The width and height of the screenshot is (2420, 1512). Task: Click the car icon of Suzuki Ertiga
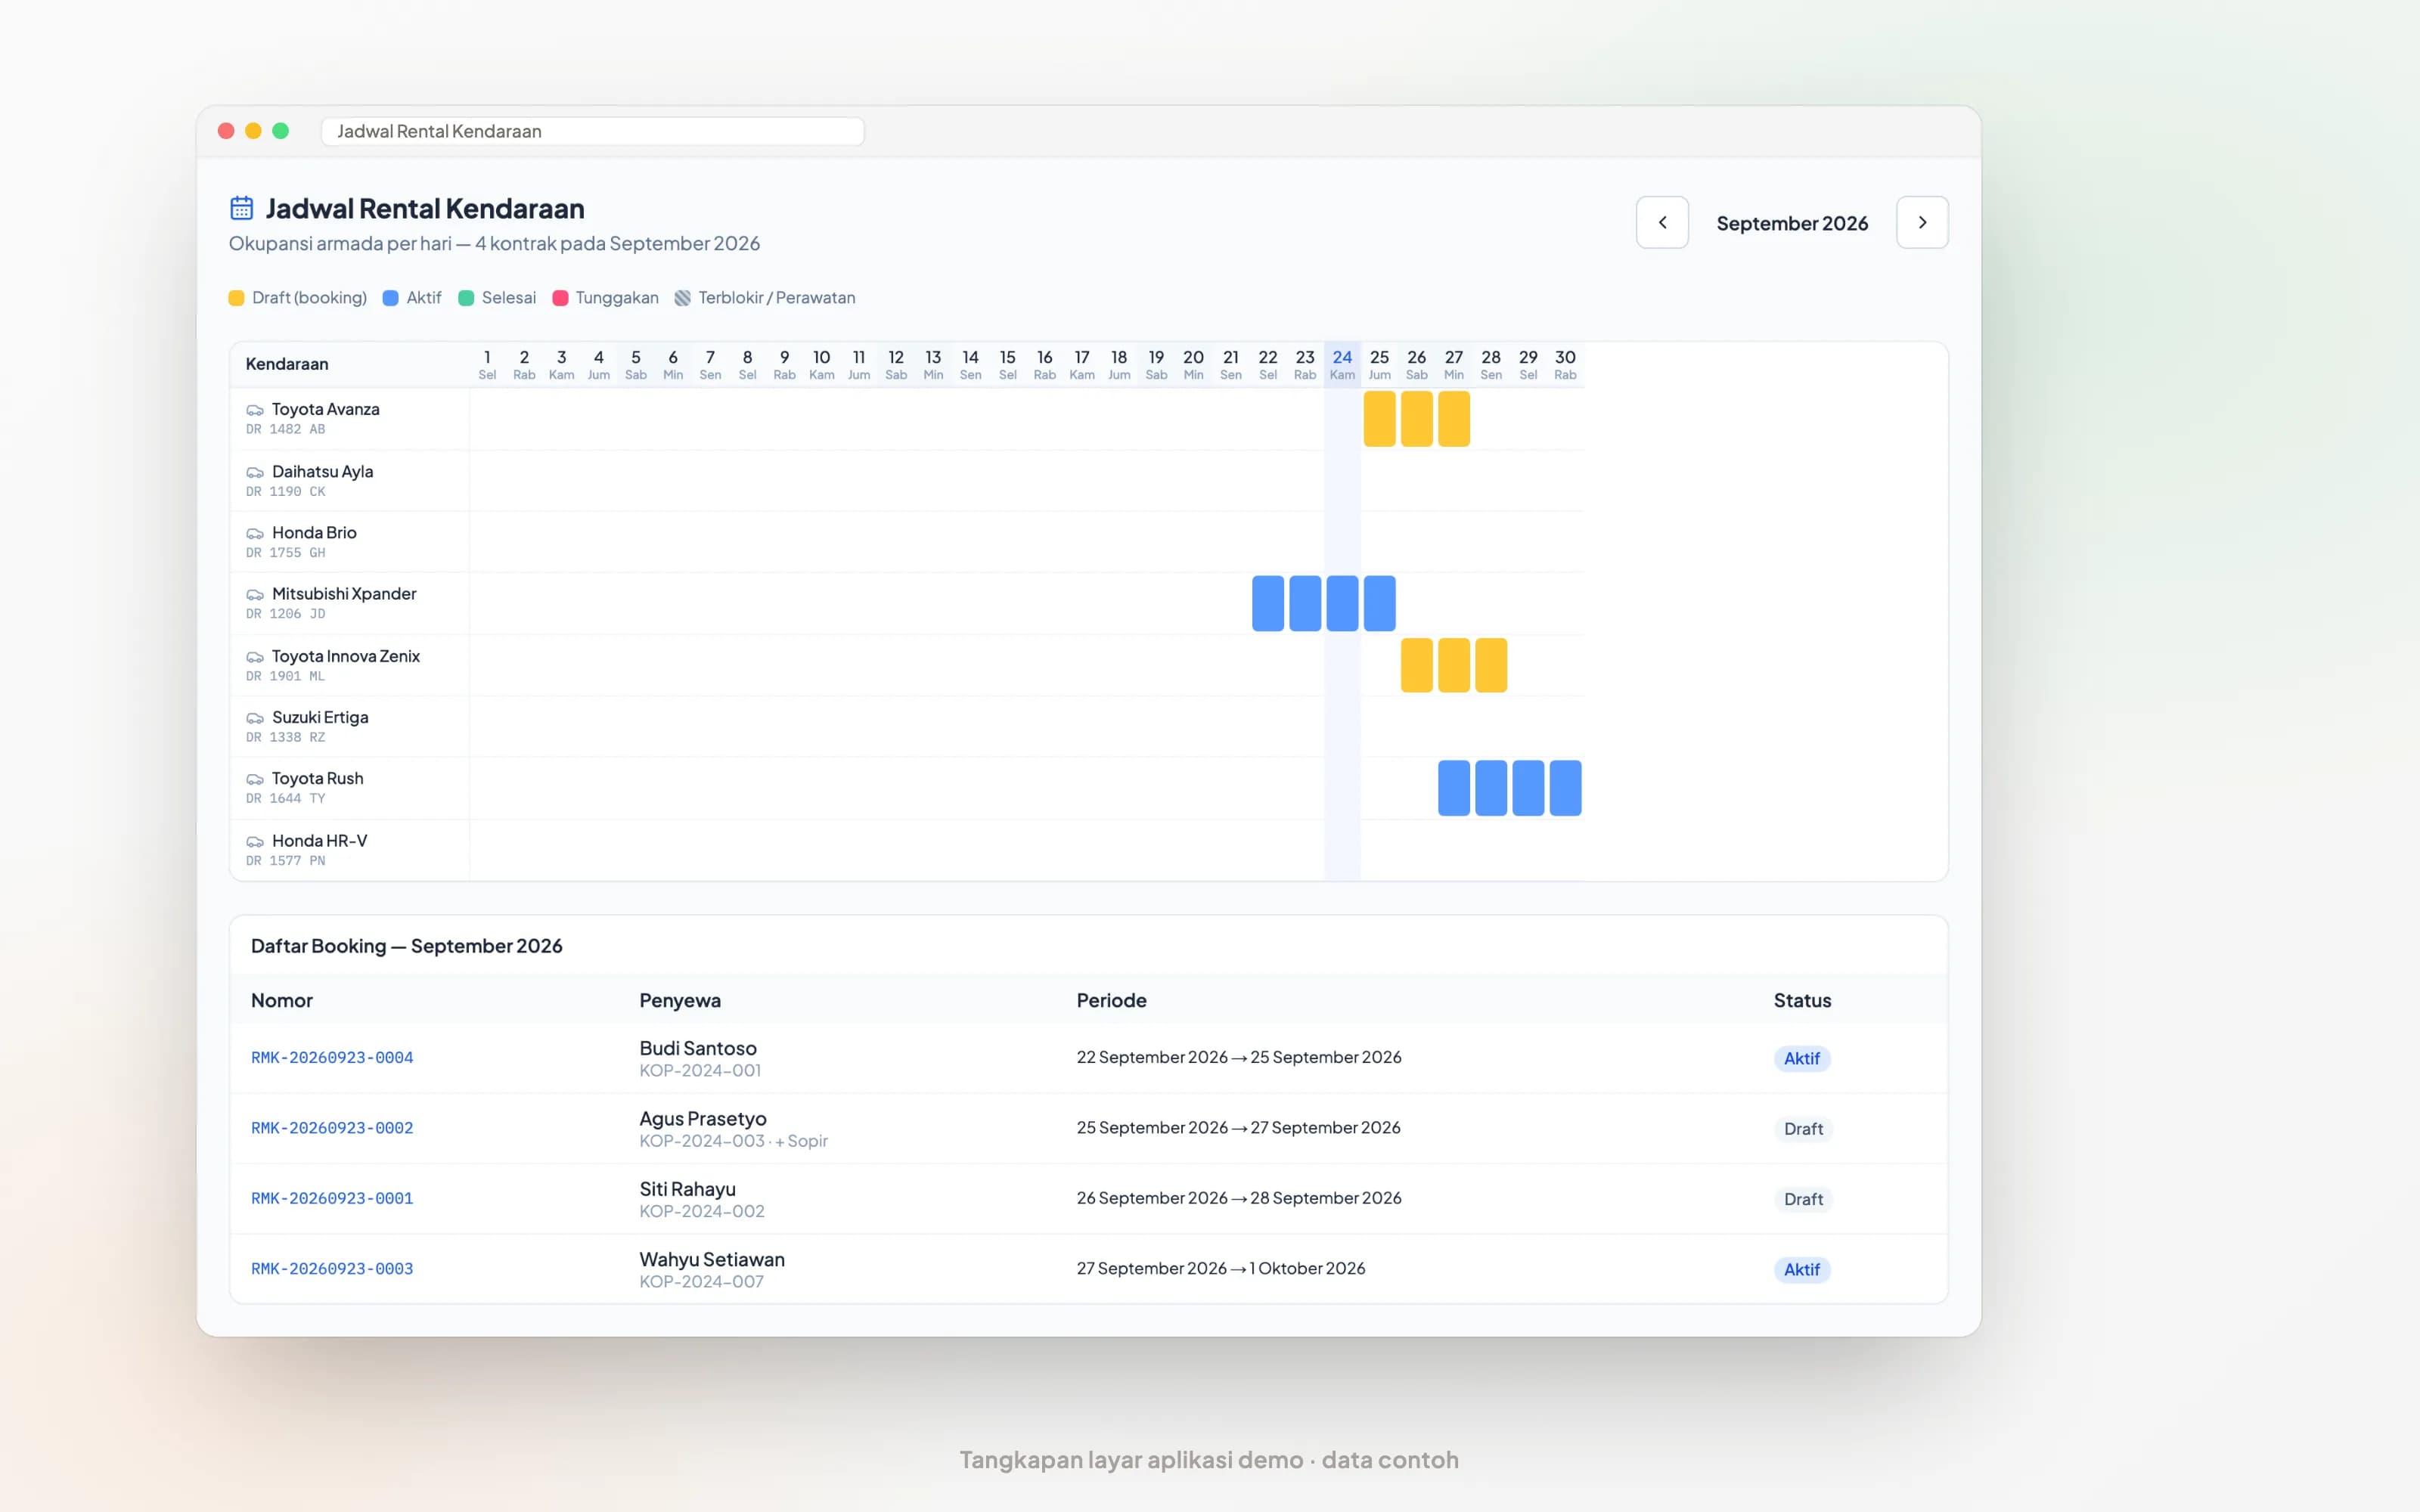(x=255, y=718)
